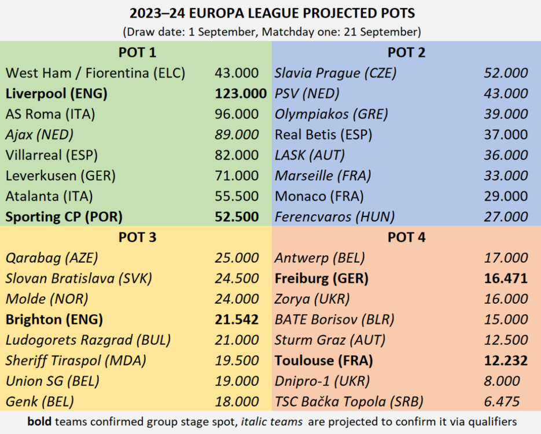Select the Toulouse (FRA) entry
This screenshot has height=434, width=541.
click(x=324, y=361)
